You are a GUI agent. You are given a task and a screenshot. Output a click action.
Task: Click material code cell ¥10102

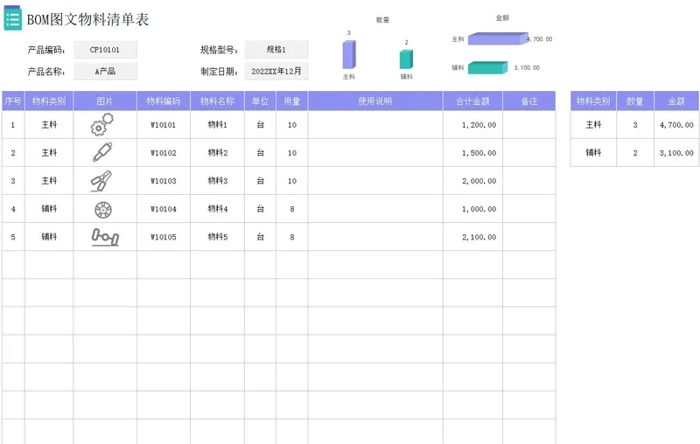(x=164, y=153)
